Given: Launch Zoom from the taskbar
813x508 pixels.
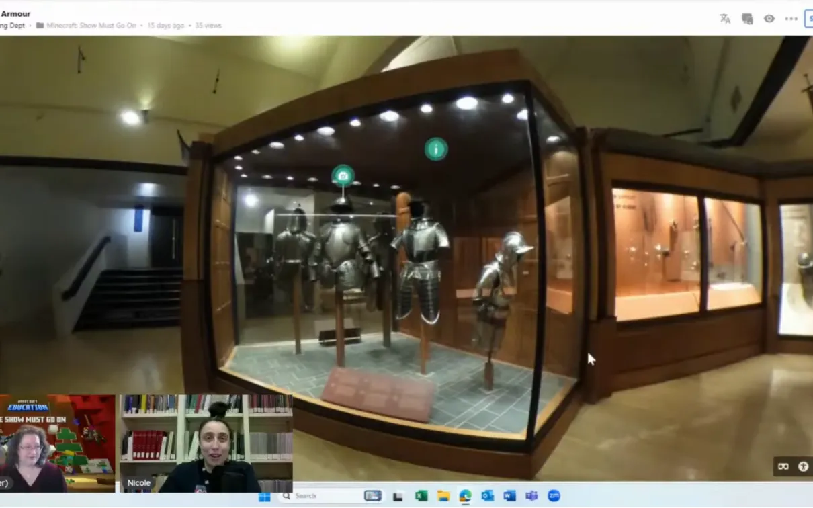Looking at the screenshot, I should click(555, 496).
